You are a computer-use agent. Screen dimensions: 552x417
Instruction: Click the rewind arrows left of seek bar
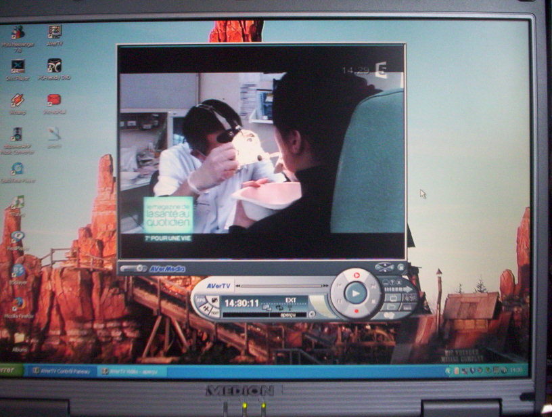(x=238, y=286)
